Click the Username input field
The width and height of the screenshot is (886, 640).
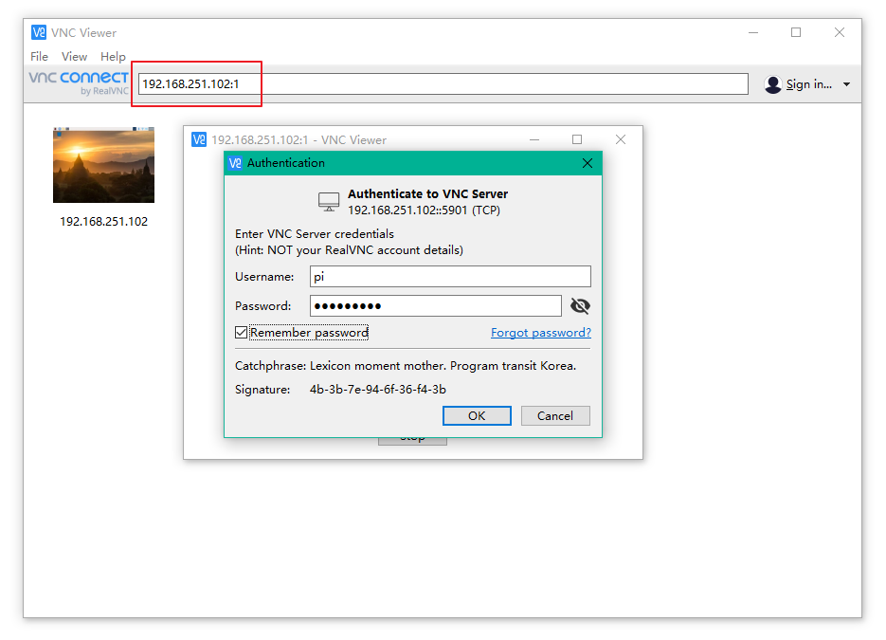(450, 276)
